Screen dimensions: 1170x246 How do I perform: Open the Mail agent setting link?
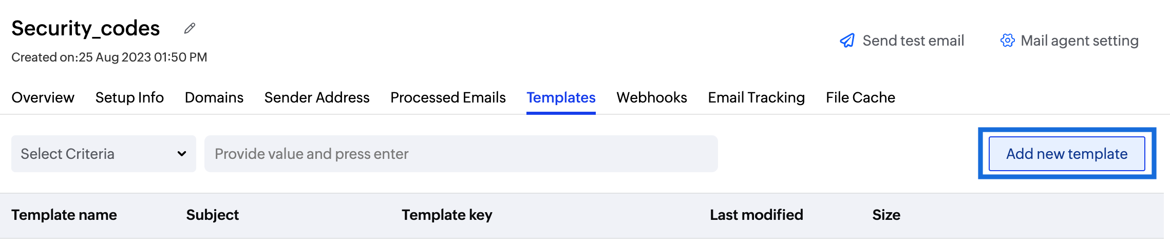[x=1080, y=40]
